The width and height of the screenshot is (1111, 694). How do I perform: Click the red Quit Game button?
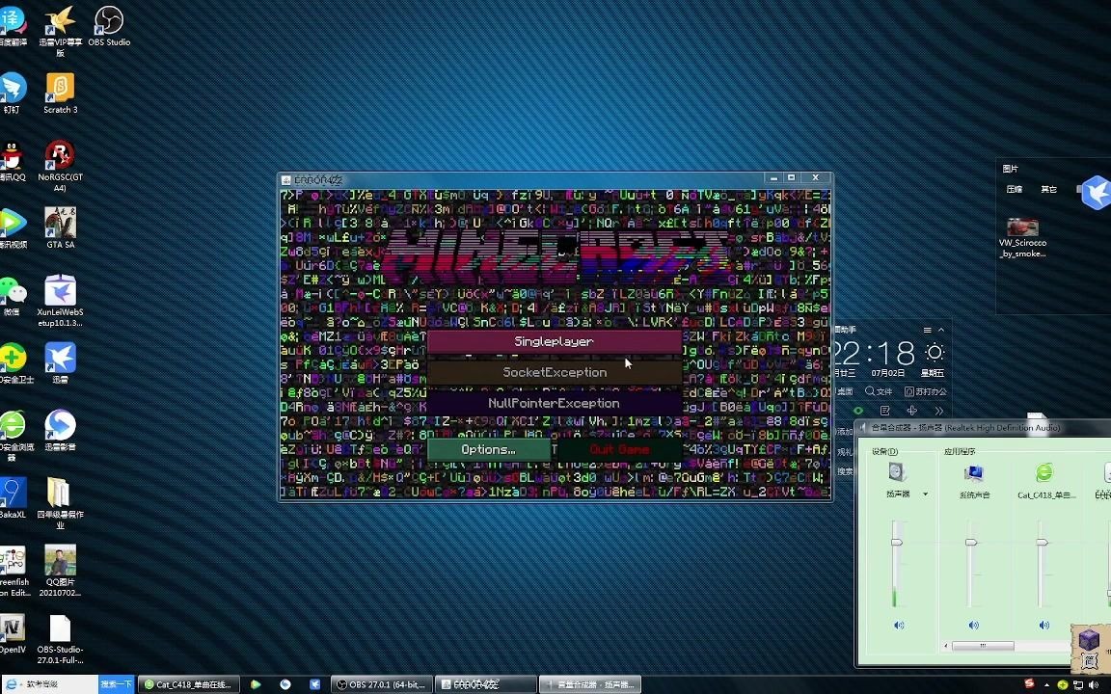(x=619, y=450)
